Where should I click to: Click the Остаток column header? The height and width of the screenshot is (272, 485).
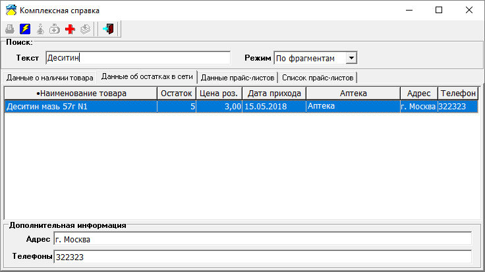point(177,94)
